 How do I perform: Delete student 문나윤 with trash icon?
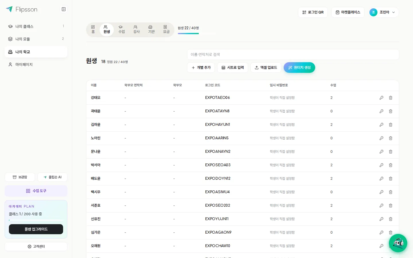tap(391, 152)
